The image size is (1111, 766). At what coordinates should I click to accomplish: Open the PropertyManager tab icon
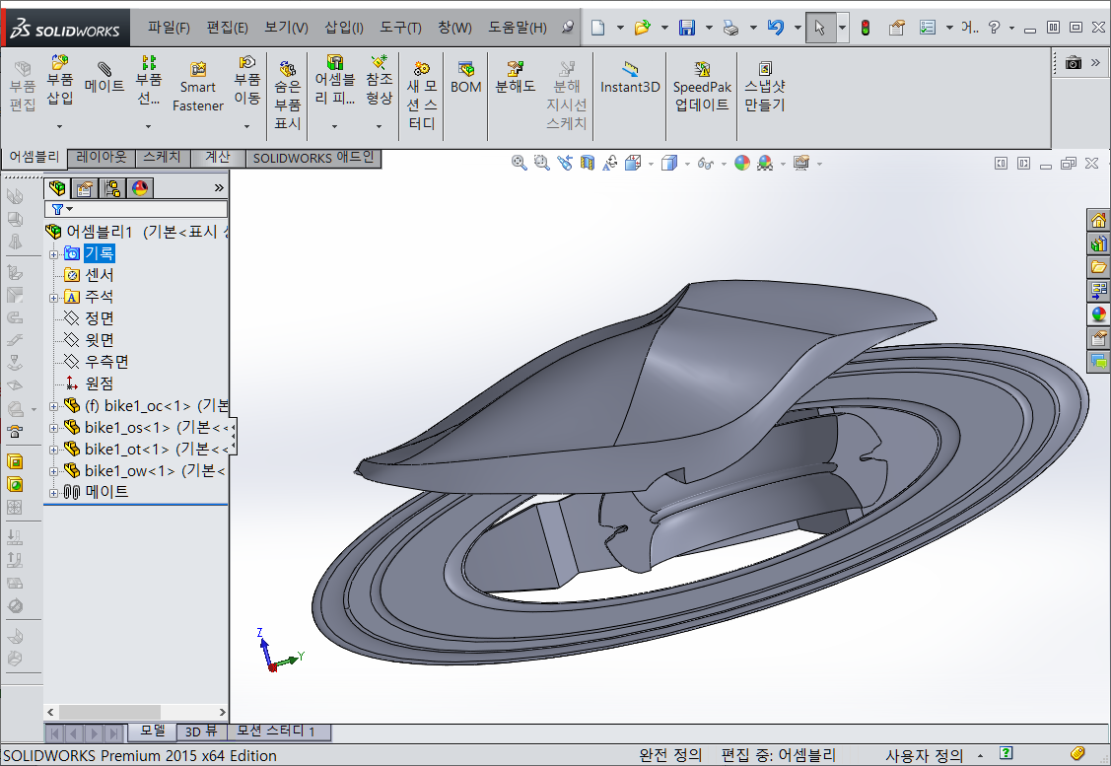(85, 187)
